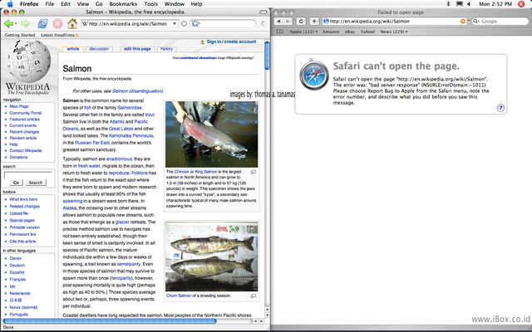Click Firefox vertical scrollbar thumb

click(x=268, y=56)
